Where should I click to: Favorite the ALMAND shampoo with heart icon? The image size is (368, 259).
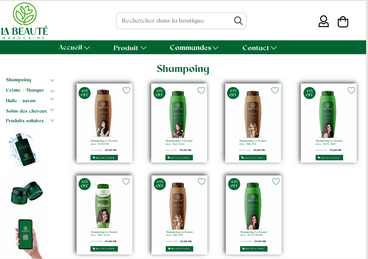coord(127,90)
